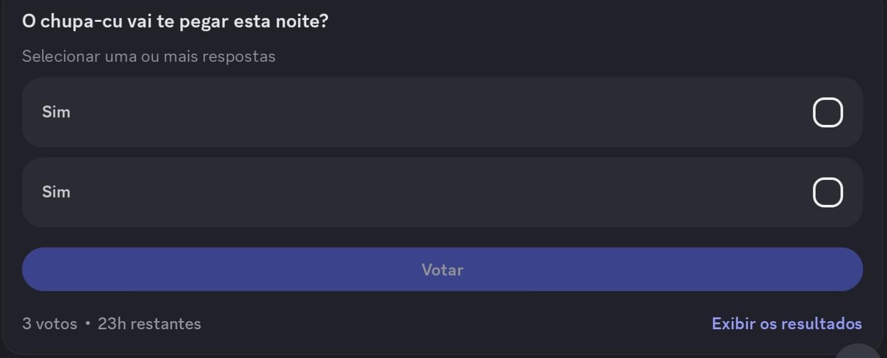Click the "Sim" label in the first option

(56, 112)
